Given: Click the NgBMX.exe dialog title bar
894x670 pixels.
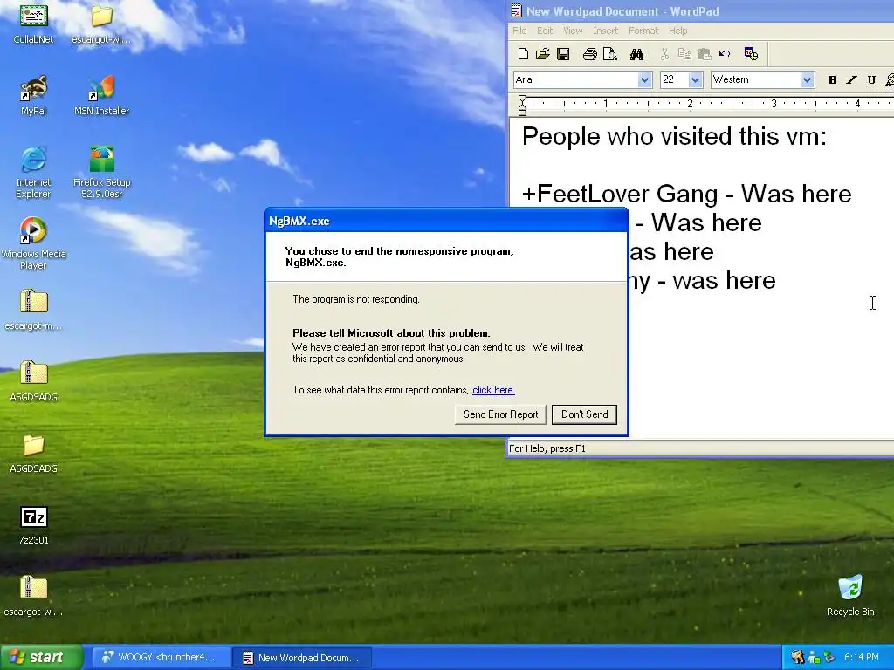Looking at the screenshot, I should tap(446, 221).
